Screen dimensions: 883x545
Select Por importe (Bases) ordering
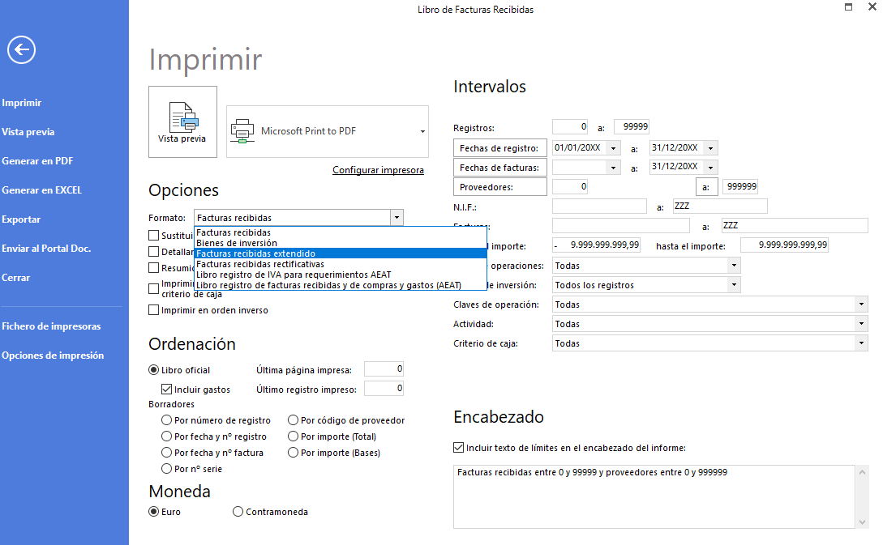[293, 453]
